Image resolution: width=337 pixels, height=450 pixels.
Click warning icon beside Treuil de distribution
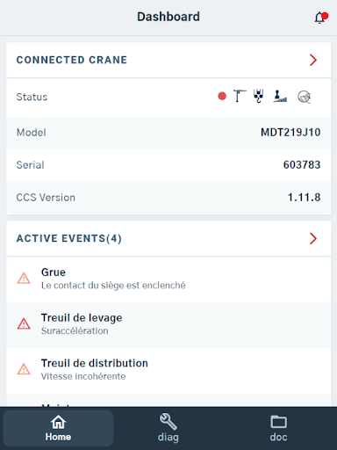click(x=24, y=369)
